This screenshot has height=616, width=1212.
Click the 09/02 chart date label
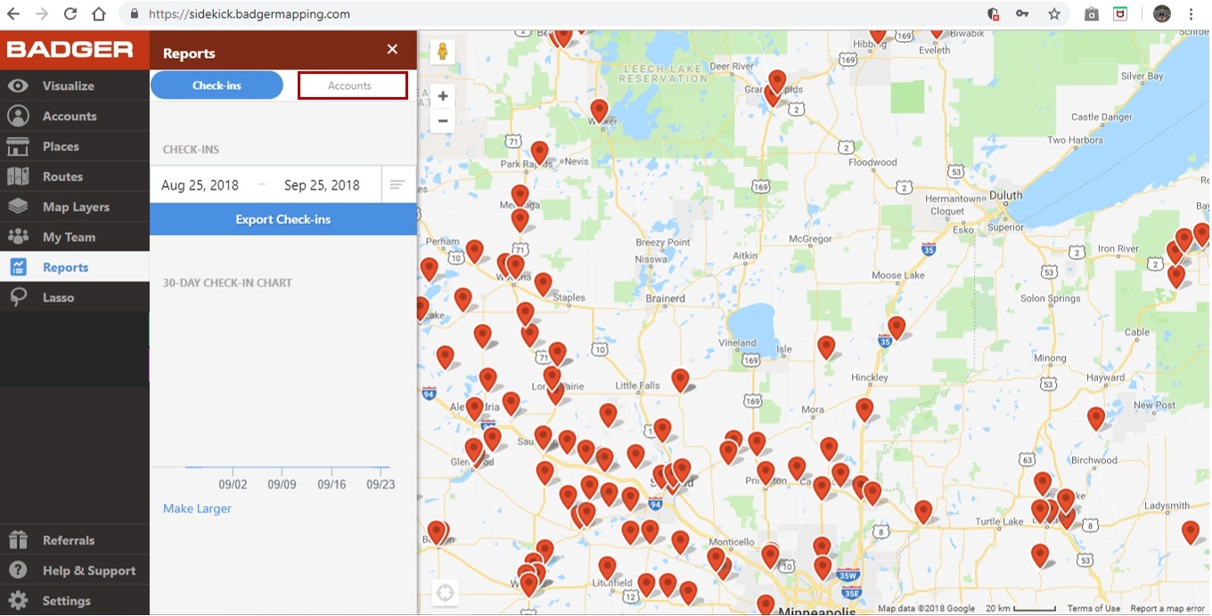tap(233, 484)
